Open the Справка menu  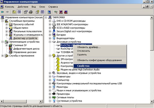(53, 6)
